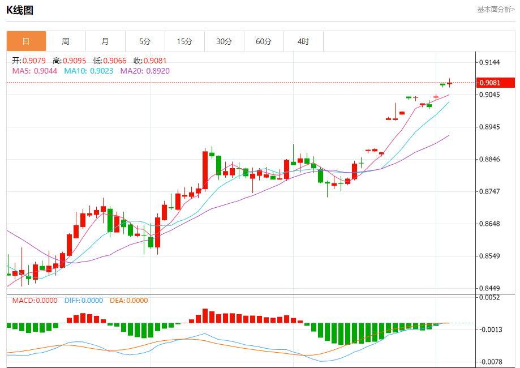Open the 4时 timeframe tab
Screen dimensions: 520x368
(303, 41)
